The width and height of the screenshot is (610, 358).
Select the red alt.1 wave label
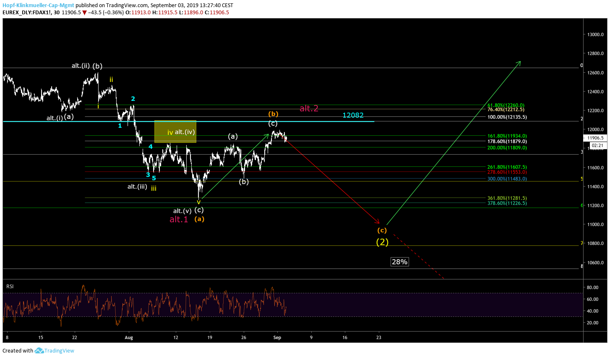coord(179,219)
